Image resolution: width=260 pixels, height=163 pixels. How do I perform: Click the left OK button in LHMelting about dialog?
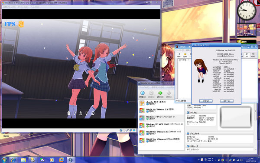click(205, 101)
